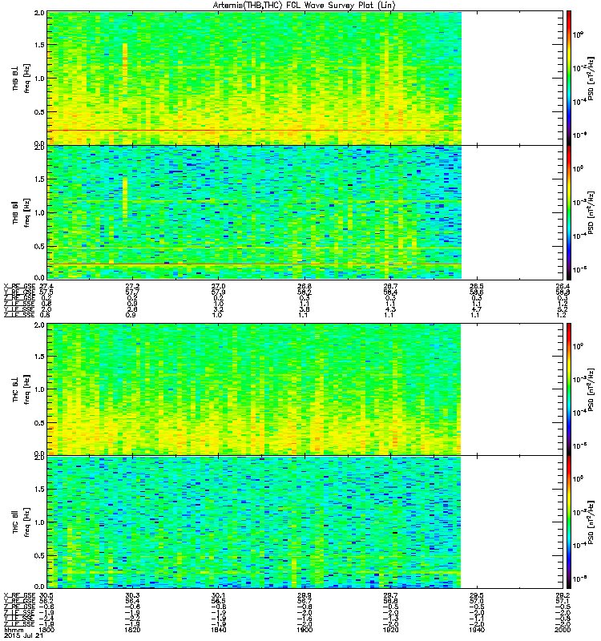The width and height of the screenshot is (601, 641).
Task: Click the THB perpendicular B spectrogram panel
Action: [305, 78]
